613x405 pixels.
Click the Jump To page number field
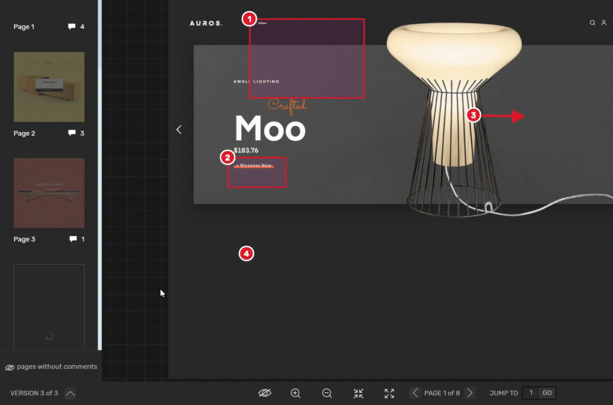click(530, 393)
